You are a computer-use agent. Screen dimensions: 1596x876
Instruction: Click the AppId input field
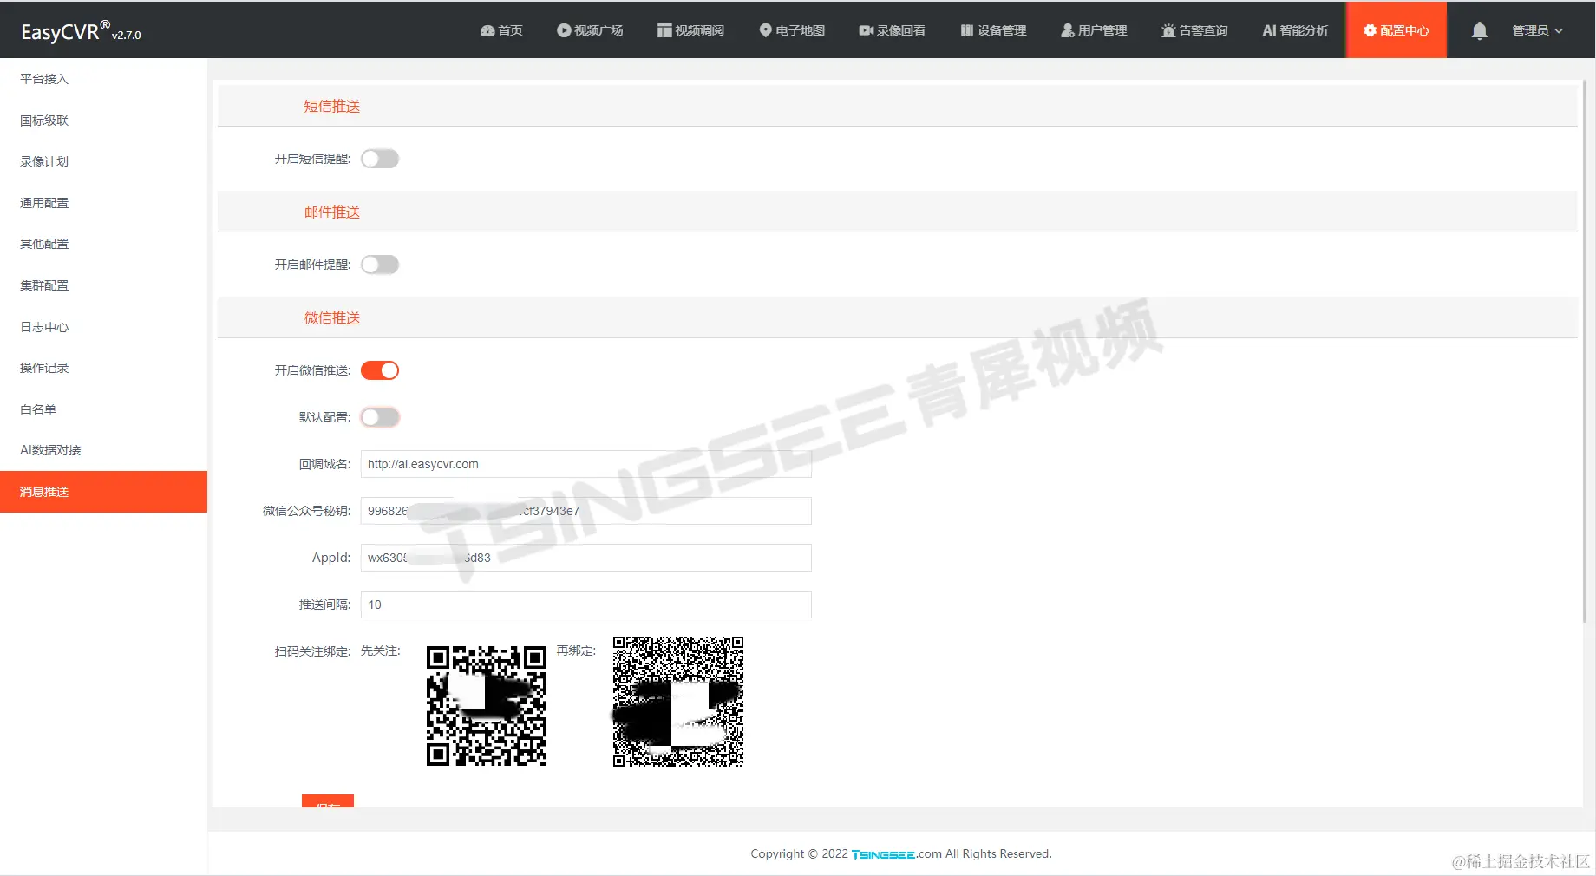click(586, 558)
